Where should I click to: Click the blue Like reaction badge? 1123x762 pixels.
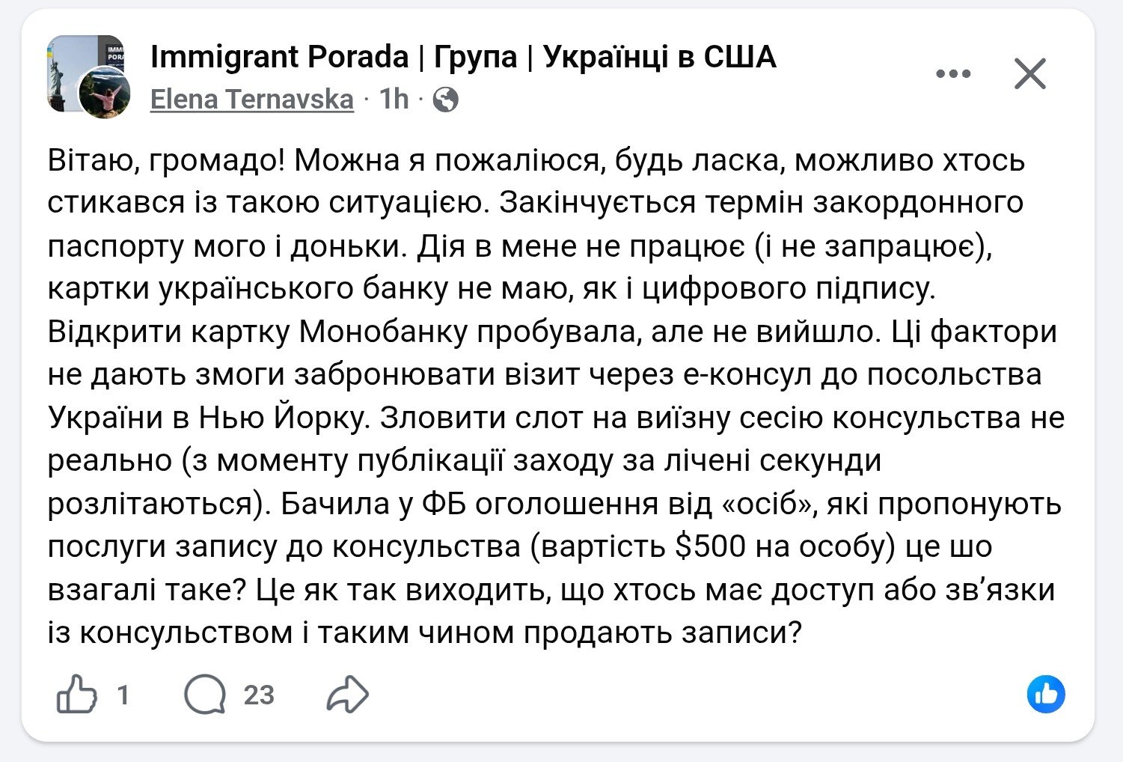pos(1045,695)
